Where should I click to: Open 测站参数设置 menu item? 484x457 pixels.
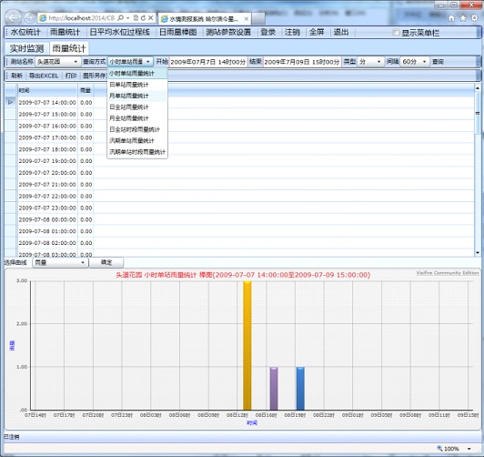[x=228, y=32]
